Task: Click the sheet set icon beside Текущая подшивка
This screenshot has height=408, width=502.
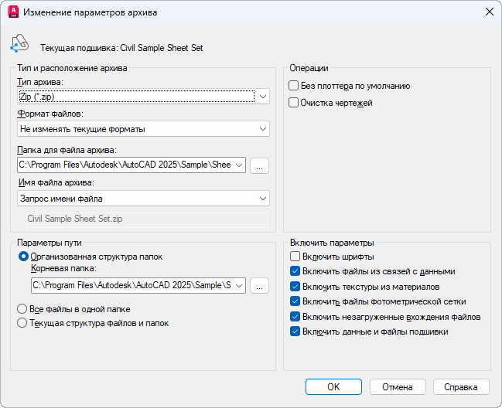Action: click(19, 43)
